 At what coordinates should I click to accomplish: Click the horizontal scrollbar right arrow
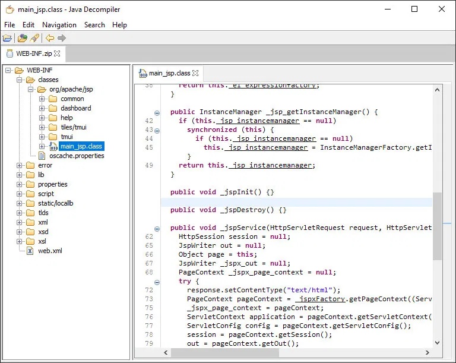[x=427, y=352]
